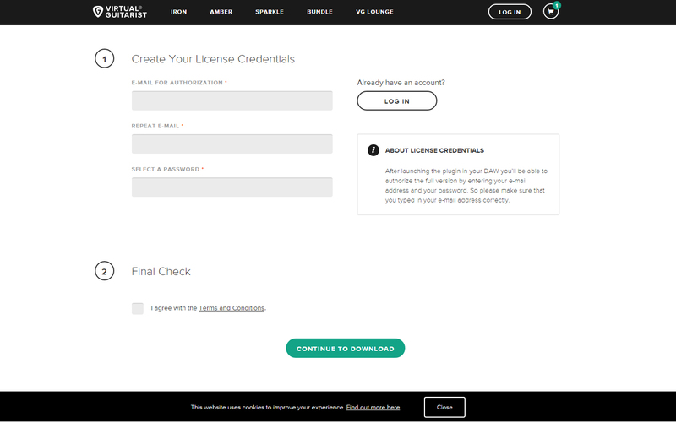
Task: Focus the E-mail for Authorization field
Action: pos(232,100)
